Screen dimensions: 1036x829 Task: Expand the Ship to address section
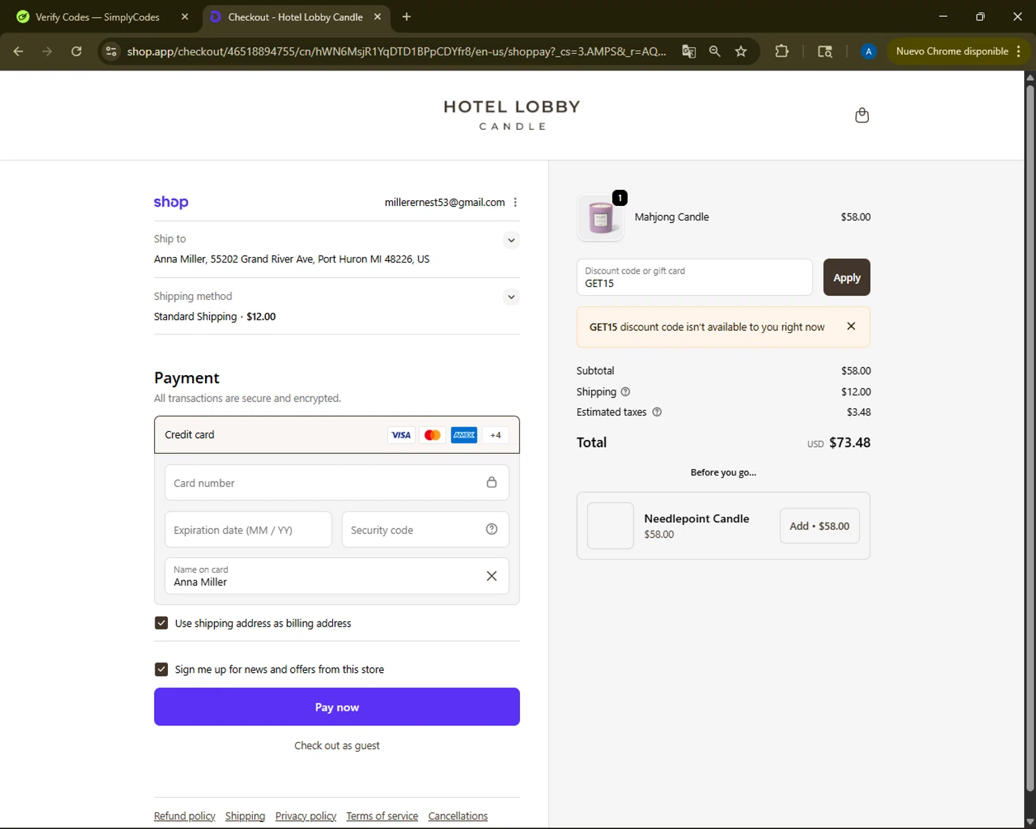pos(511,240)
